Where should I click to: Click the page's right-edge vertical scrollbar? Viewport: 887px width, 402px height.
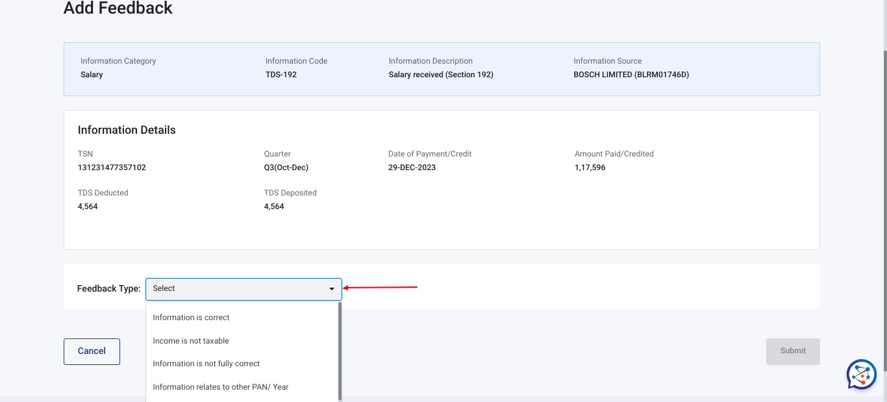[x=884, y=195]
